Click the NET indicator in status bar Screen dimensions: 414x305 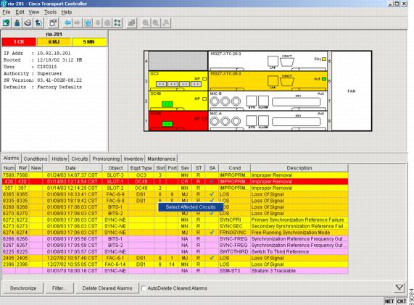coord(389,301)
